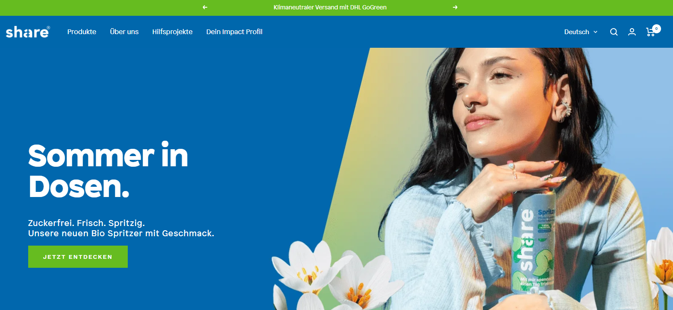Viewport: 673px width, 310px height.
Task: Open the search magnifier icon
Action: [614, 32]
